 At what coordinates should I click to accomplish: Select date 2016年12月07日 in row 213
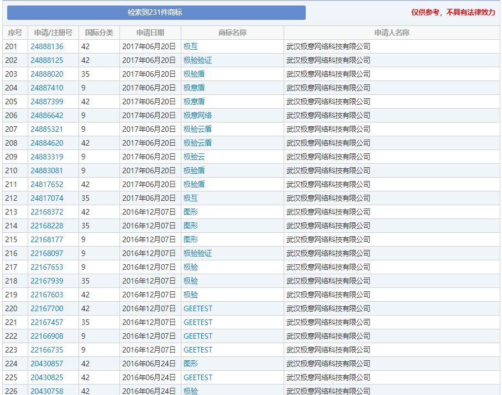pos(149,212)
